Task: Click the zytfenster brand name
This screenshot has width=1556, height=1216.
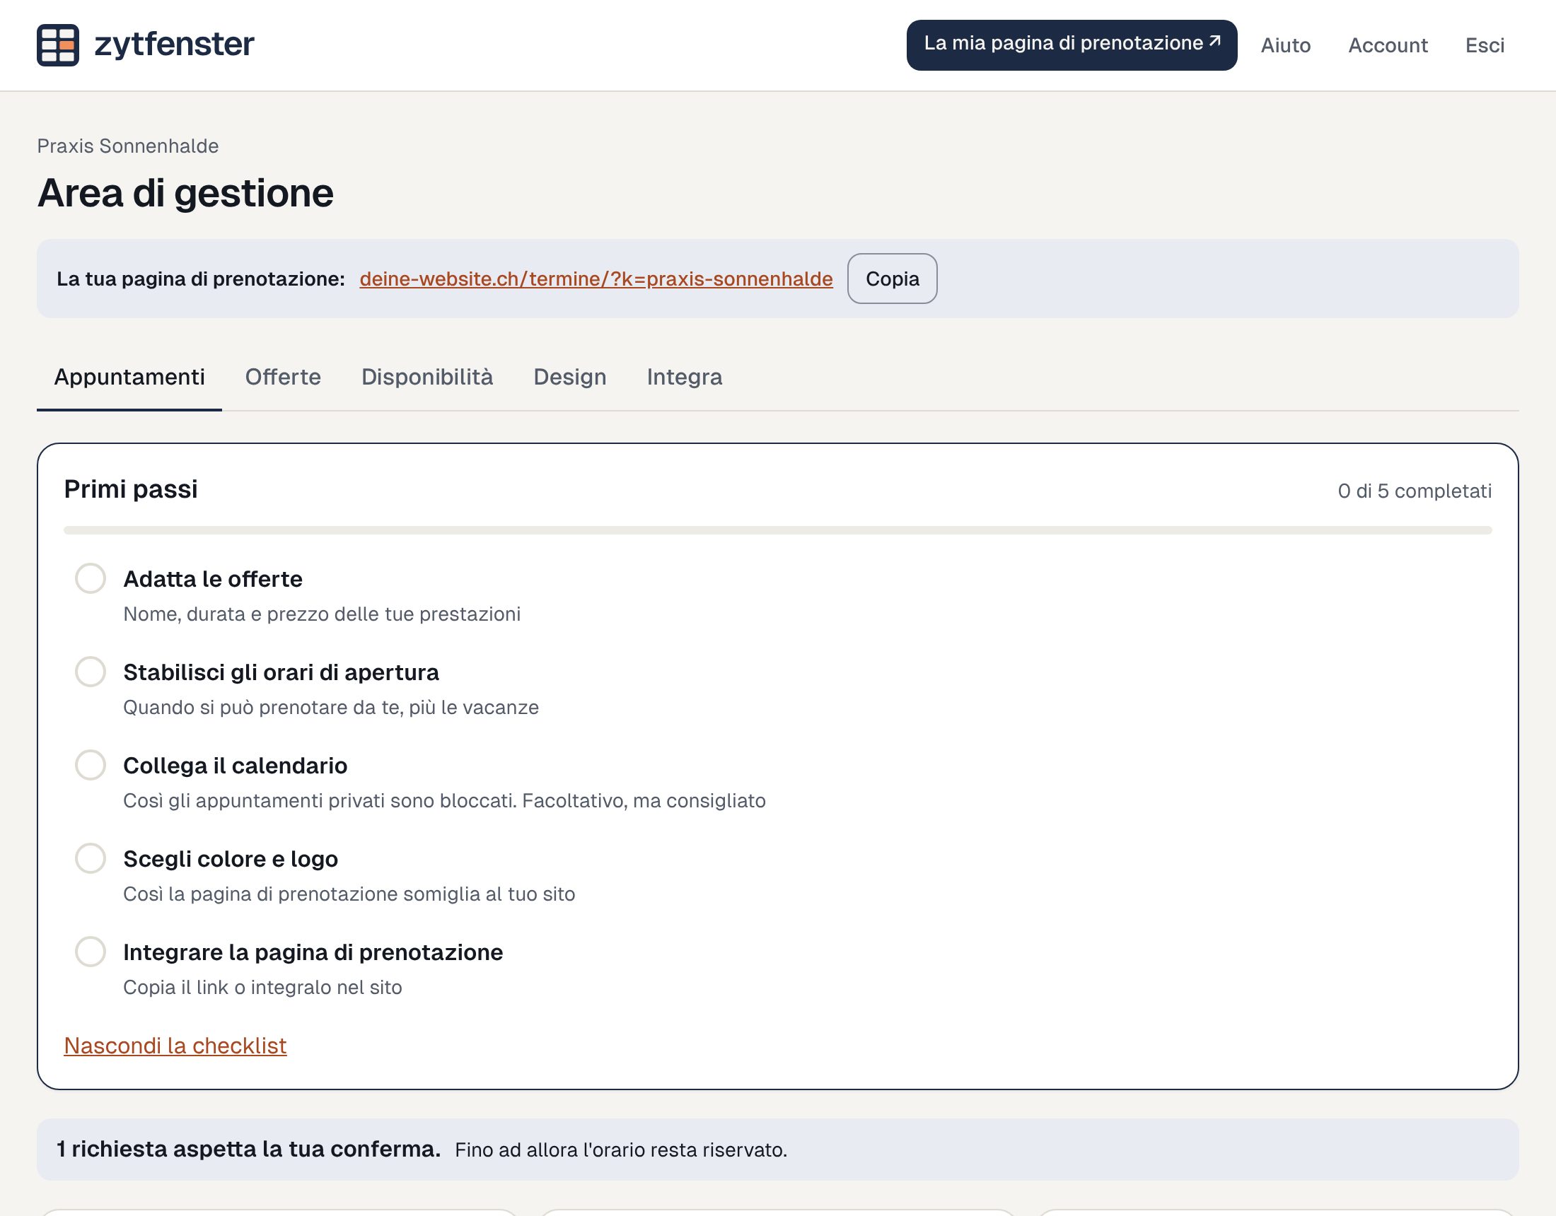Action: click(x=175, y=44)
